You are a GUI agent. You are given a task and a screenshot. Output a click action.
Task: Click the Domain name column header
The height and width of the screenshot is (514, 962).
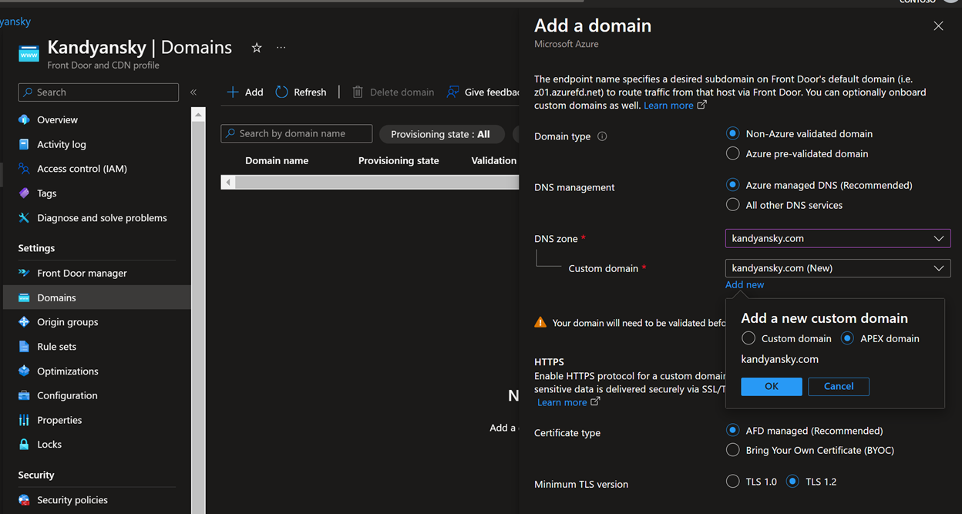click(277, 161)
